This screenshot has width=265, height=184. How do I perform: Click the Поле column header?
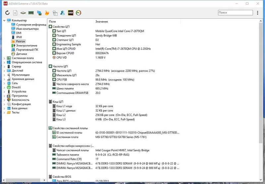71,22
